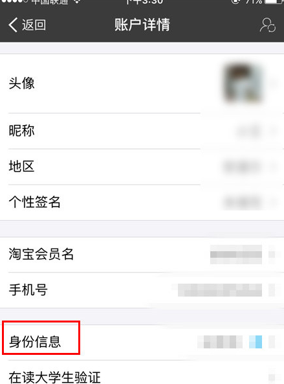Viewport: 284px width, 384px height.
Task: Open 在读大学生验证 student verification
Action: click(142, 372)
